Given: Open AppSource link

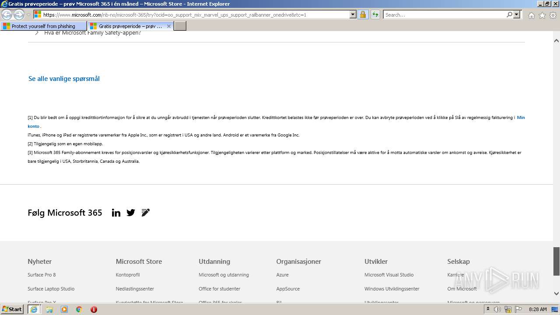Looking at the screenshot, I should [x=288, y=289].
